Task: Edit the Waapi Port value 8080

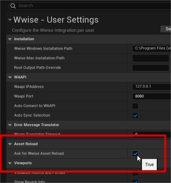Action: (152, 96)
